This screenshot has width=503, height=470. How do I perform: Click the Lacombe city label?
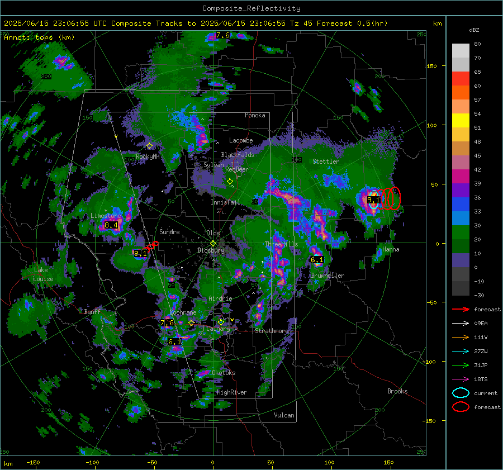pos(241,140)
